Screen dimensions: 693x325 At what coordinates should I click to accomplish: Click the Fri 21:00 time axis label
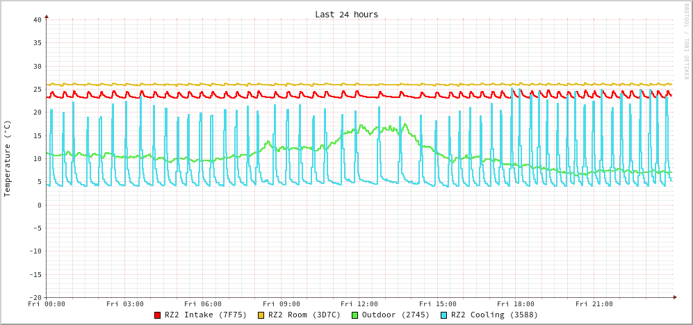click(594, 303)
